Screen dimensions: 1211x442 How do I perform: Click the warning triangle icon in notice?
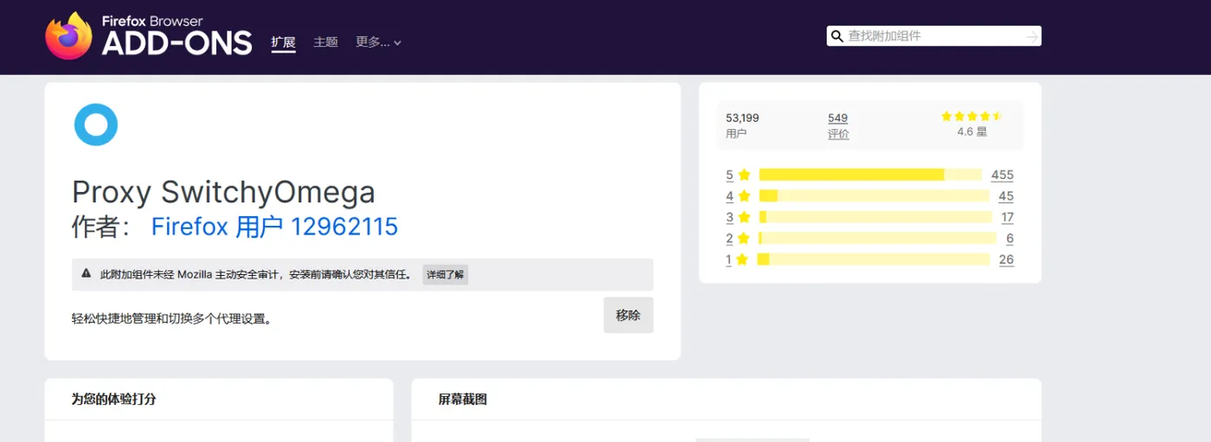[x=86, y=273]
